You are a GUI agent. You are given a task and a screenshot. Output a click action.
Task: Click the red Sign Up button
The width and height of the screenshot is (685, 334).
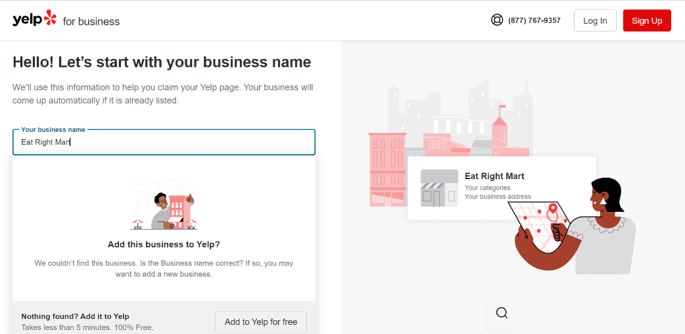(x=647, y=20)
